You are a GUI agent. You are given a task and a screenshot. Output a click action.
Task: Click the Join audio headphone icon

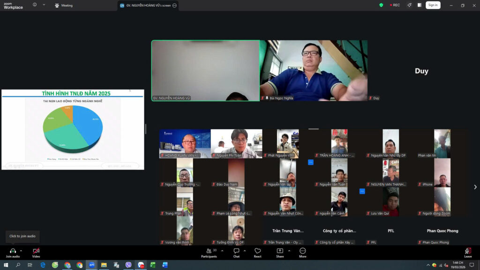pyautogui.click(x=13, y=251)
